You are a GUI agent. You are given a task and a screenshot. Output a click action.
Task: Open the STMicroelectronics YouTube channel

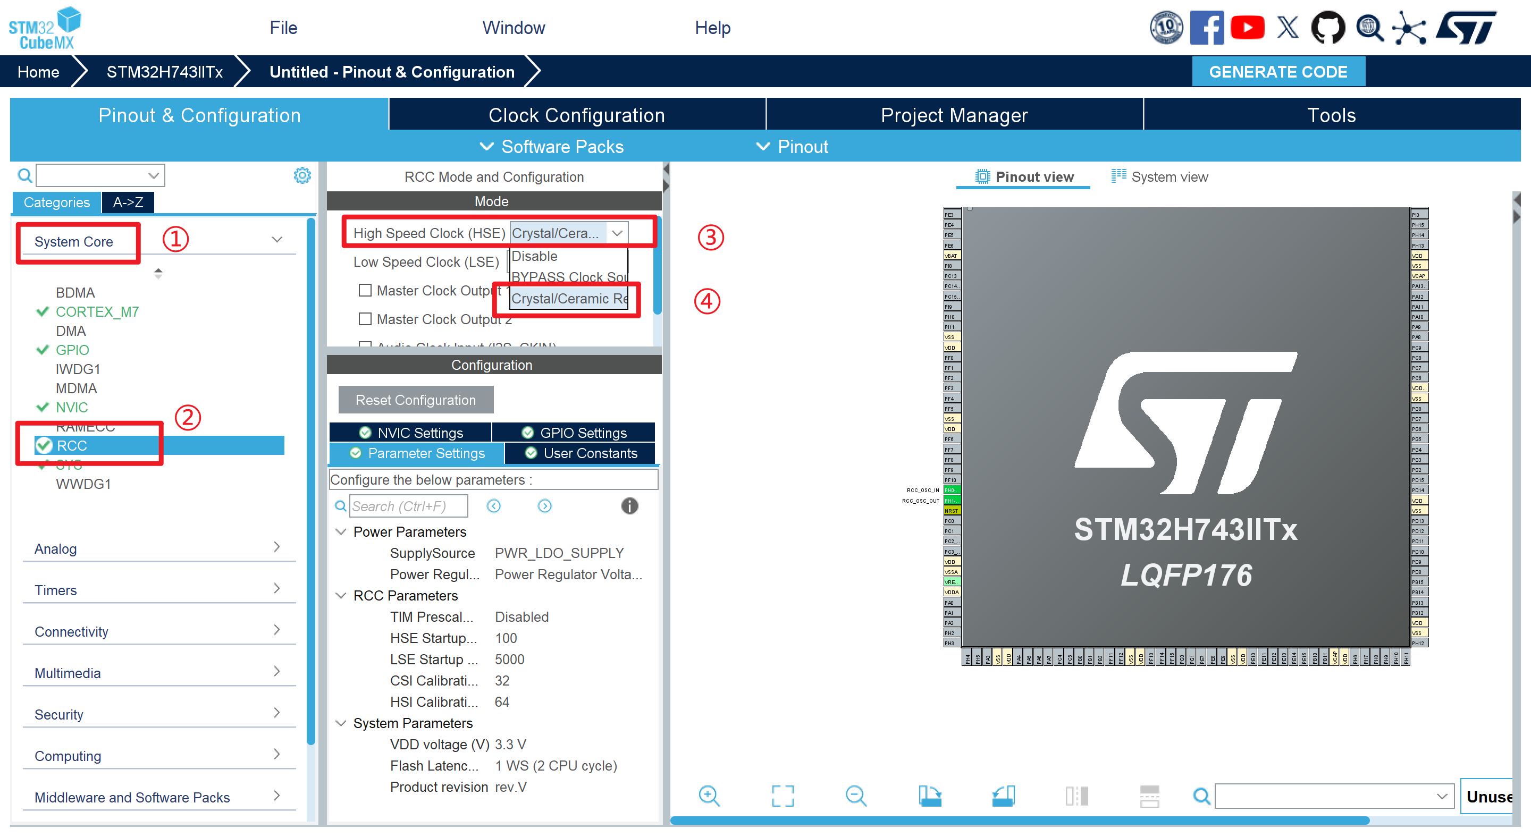(1248, 27)
